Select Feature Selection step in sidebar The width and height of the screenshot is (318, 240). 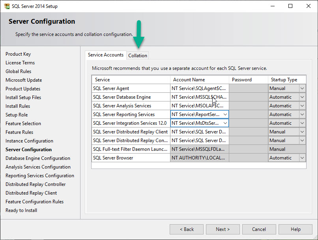(x=23, y=124)
